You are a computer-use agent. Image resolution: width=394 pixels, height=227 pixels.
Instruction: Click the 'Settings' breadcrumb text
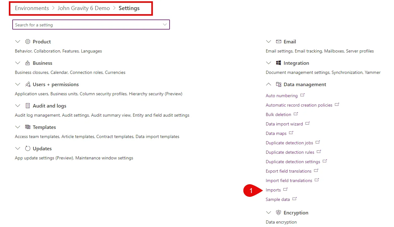[x=129, y=8]
